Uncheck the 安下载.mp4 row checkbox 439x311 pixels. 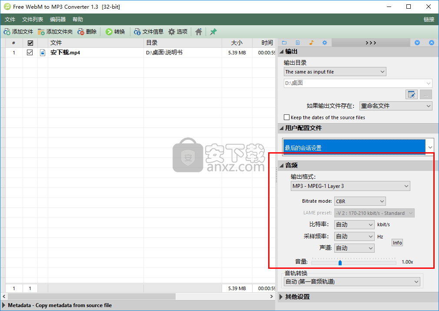pos(30,52)
